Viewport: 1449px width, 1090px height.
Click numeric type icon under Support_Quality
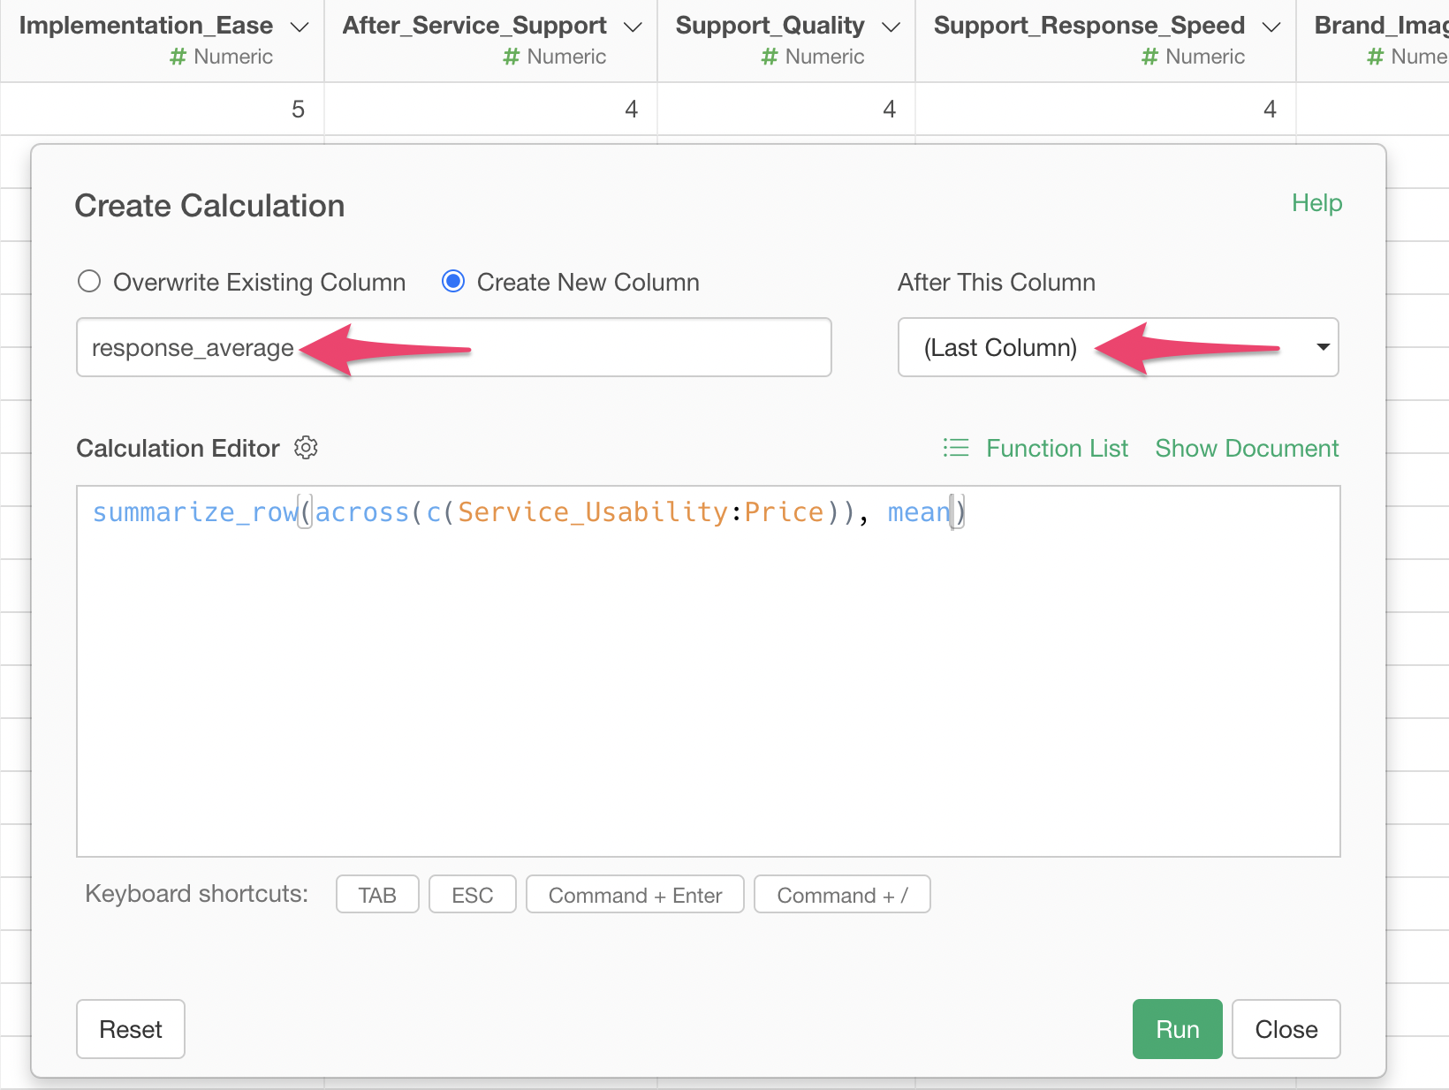point(769,57)
